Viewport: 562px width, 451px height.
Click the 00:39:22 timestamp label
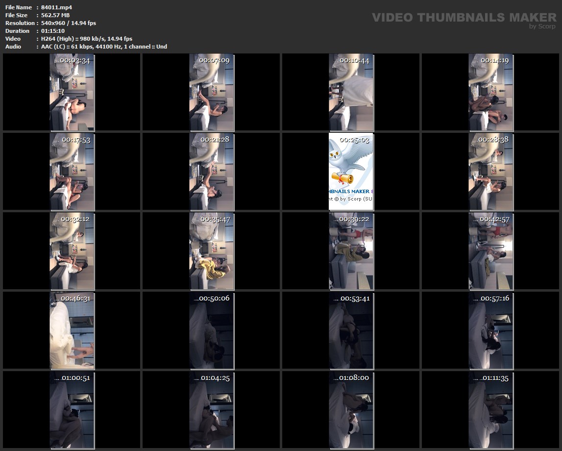click(354, 219)
